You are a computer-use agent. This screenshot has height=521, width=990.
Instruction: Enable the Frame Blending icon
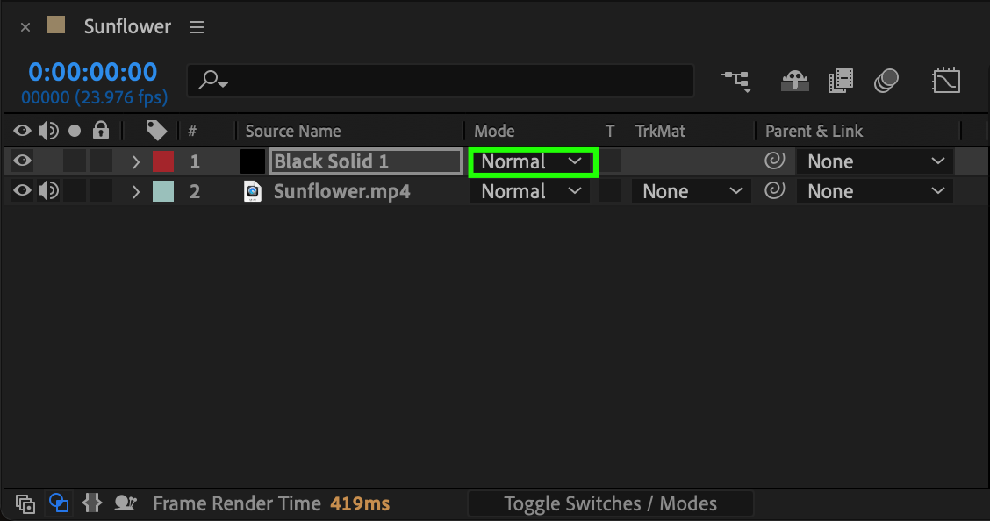pos(840,81)
